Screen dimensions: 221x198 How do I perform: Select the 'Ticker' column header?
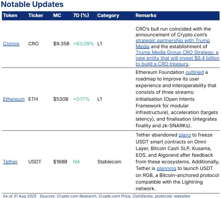(36, 15)
